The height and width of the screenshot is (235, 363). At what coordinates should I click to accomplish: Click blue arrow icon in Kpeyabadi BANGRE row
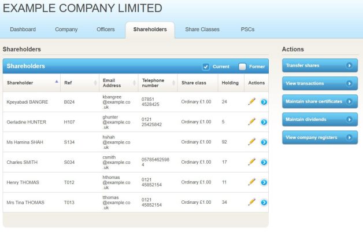[264, 102]
